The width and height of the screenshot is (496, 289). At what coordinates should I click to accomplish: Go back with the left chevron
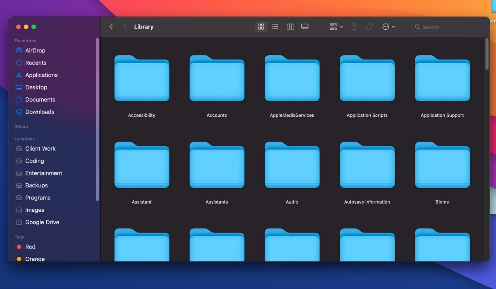click(x=111, y=27)
